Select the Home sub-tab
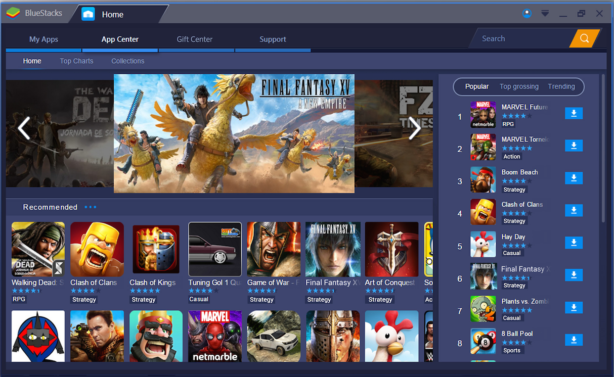Screen dimensions: 614x377 point(32,61)
